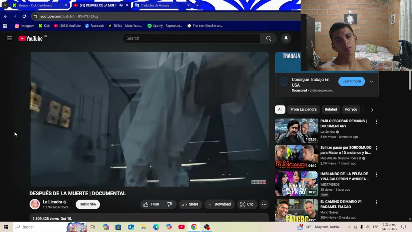412x232 pixels.
Task: Open File Explorer from taskbar
Action: point(144,227)
